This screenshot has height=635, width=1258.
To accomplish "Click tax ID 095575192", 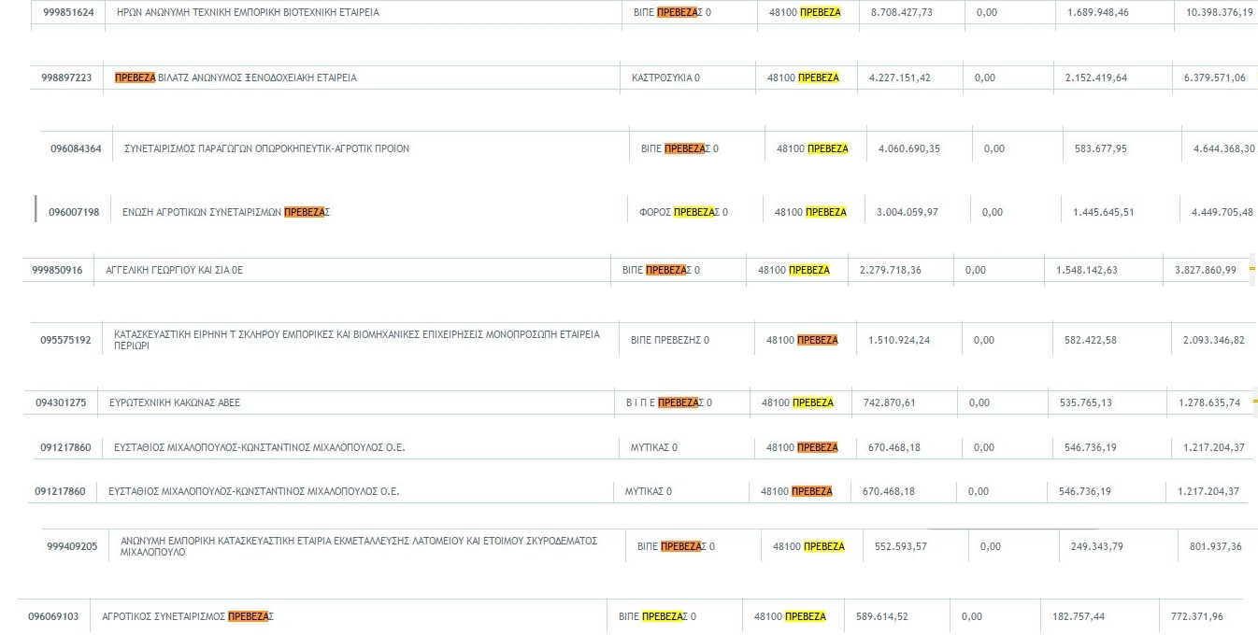I will tap(65, 340).
